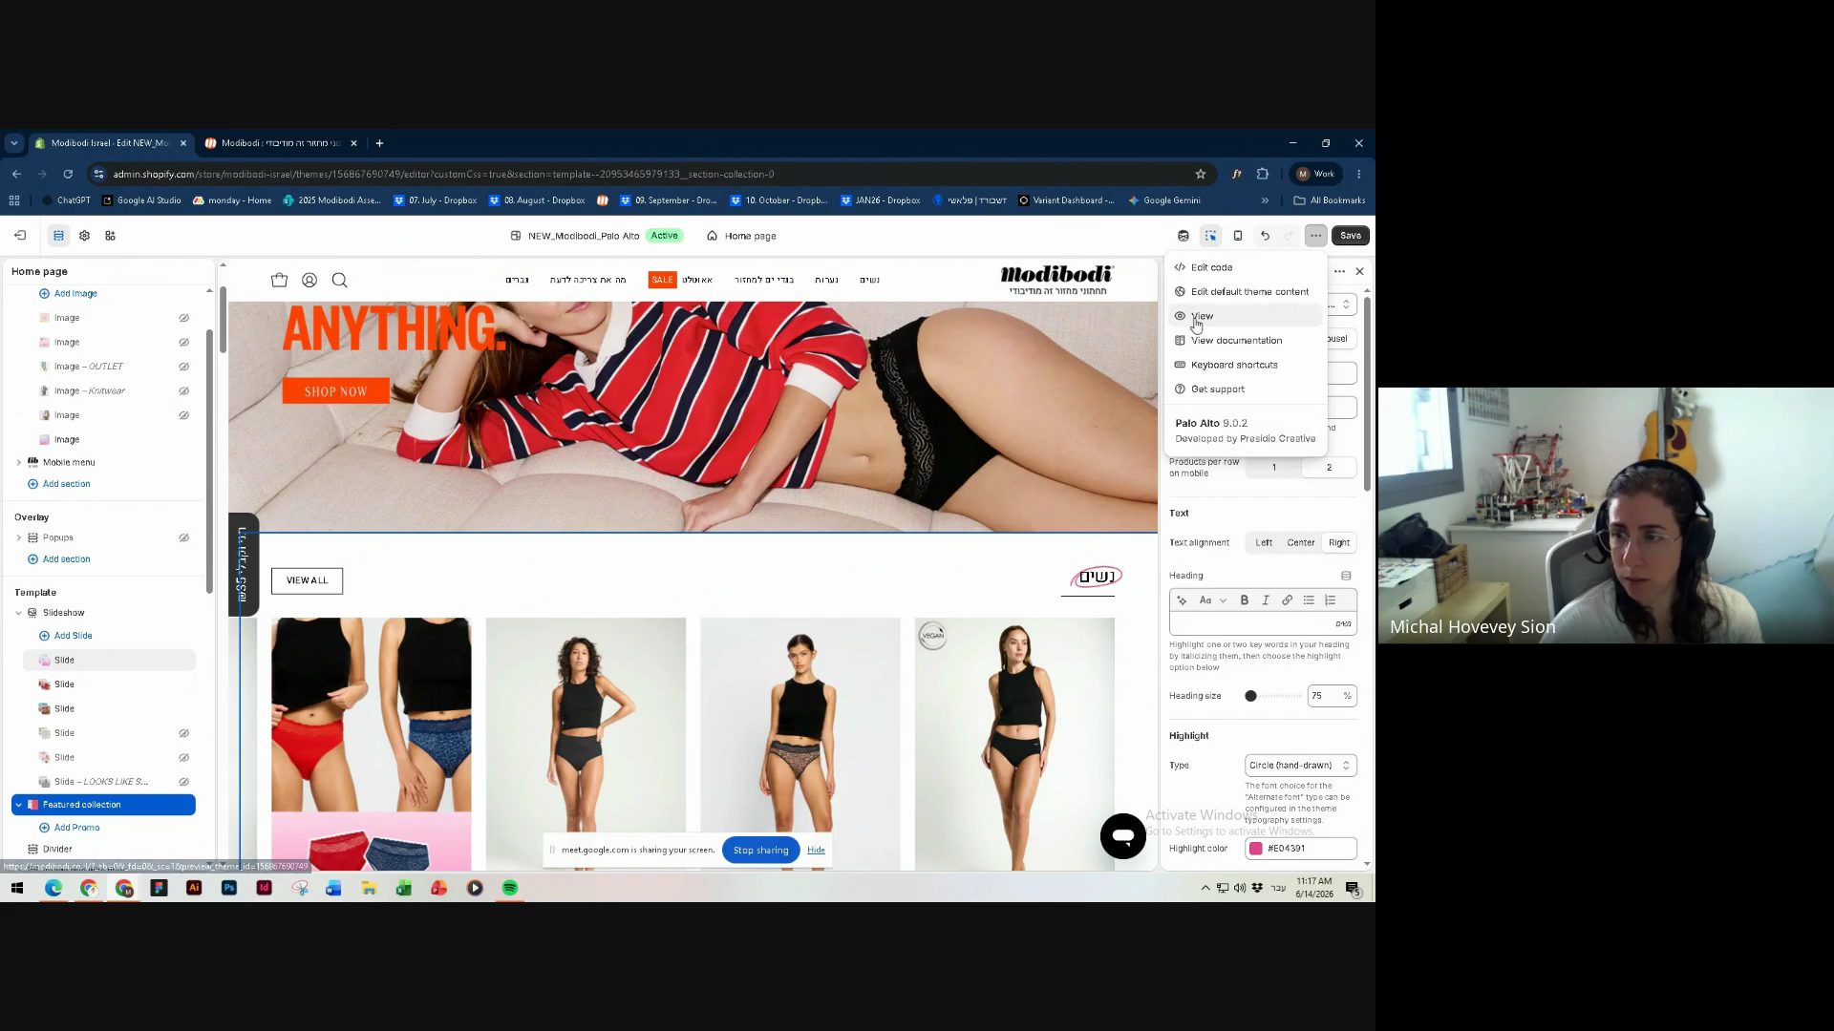Open Spotify from the taskbar
Screen dimensions: 1834x1031
tap(510, 888)
